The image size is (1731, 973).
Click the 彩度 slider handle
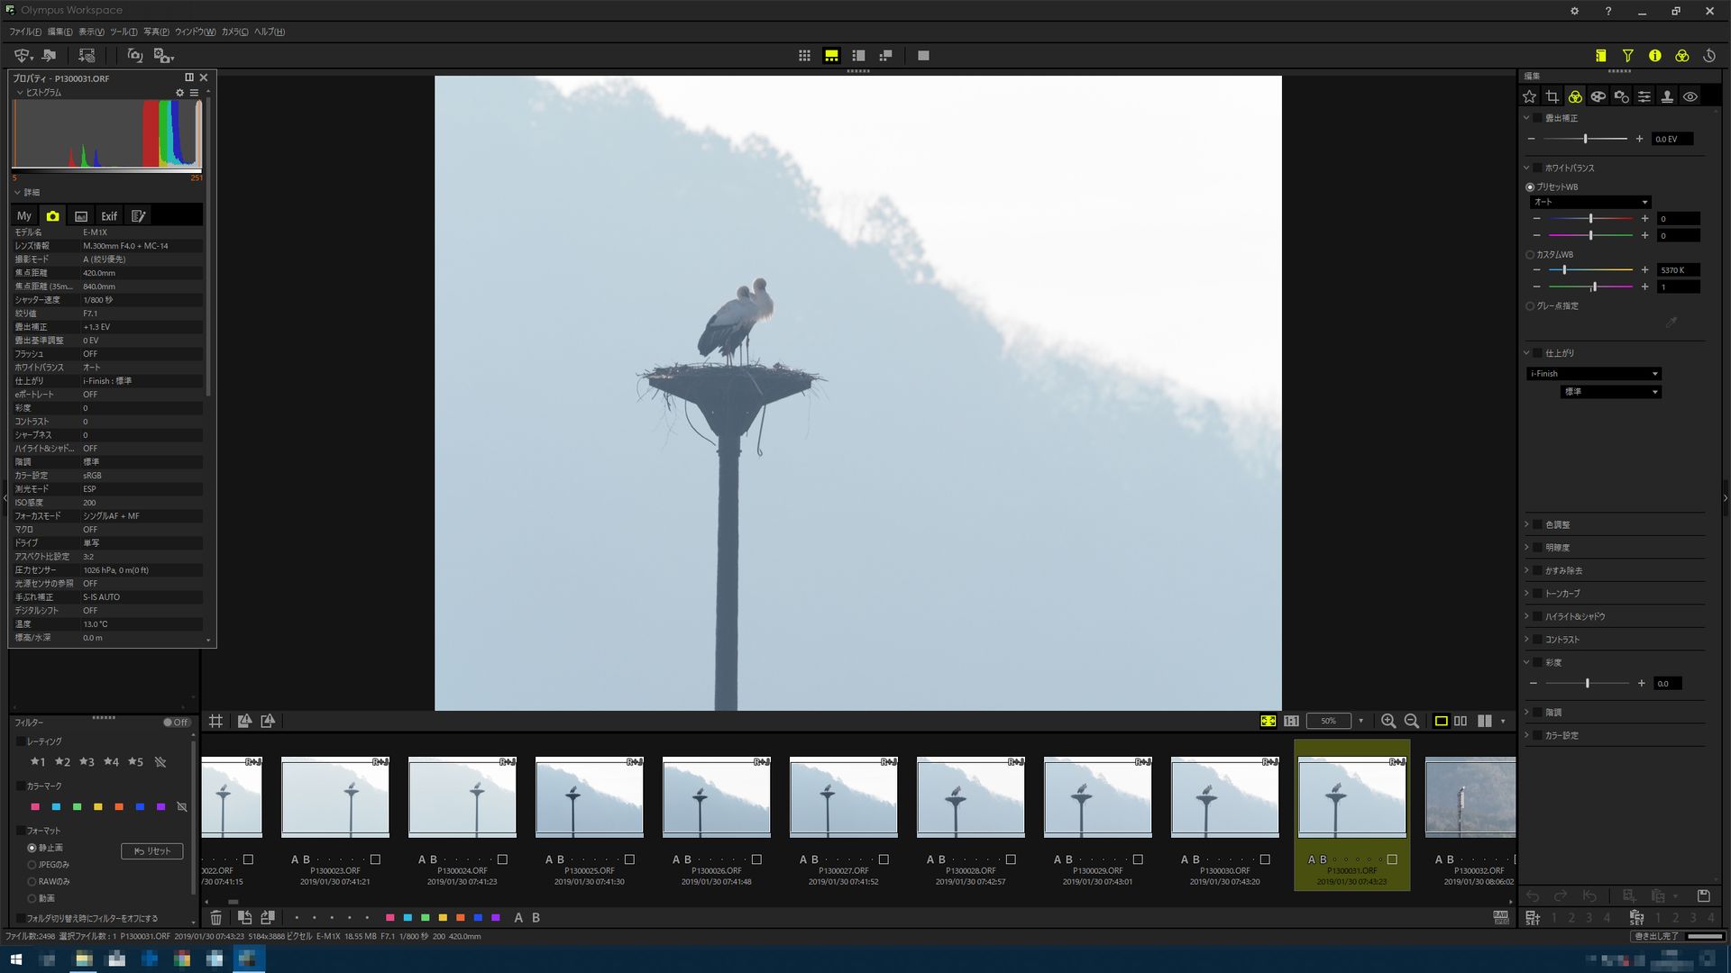coord(1587,684)
